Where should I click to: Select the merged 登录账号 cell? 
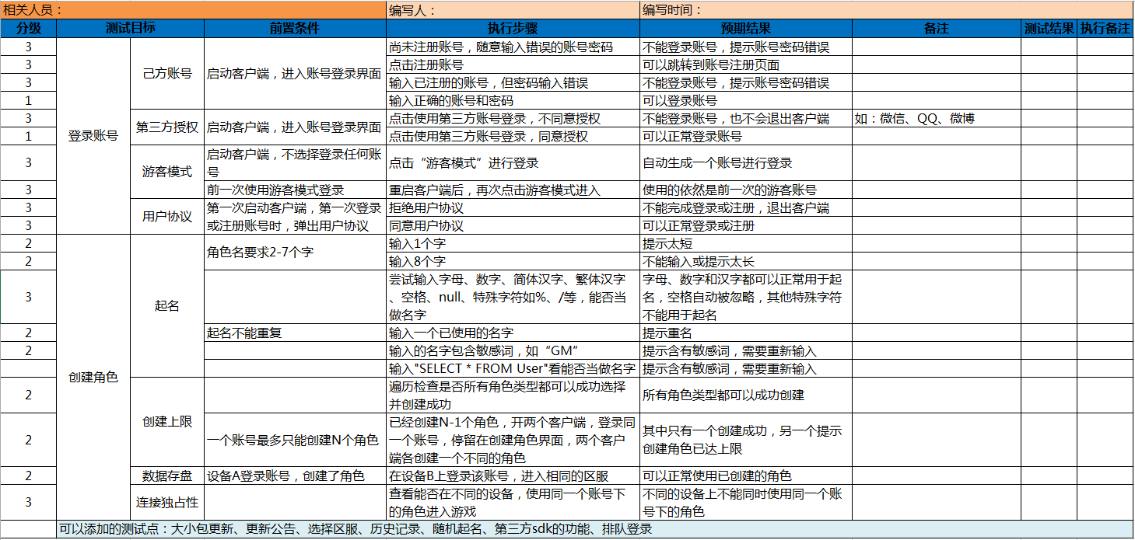pos(93,136)
